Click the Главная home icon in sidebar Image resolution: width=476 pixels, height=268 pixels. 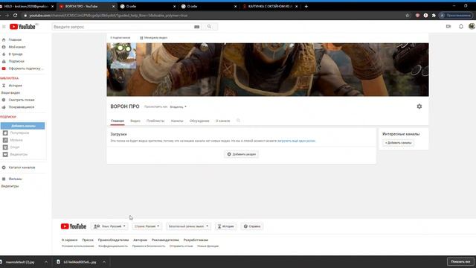[4, 39]
